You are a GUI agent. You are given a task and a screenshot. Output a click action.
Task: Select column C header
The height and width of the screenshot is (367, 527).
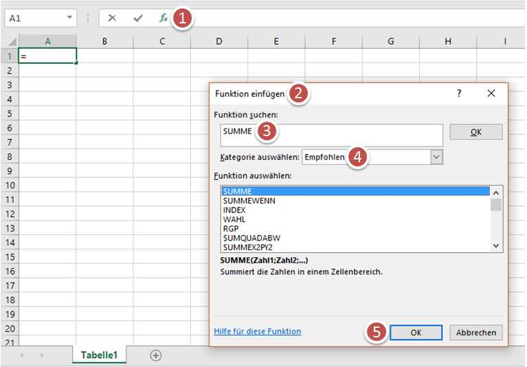click(162, 41)
